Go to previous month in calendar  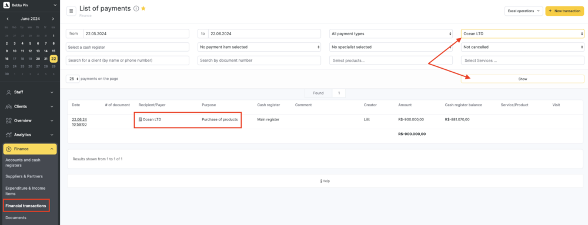coord(8,19)
